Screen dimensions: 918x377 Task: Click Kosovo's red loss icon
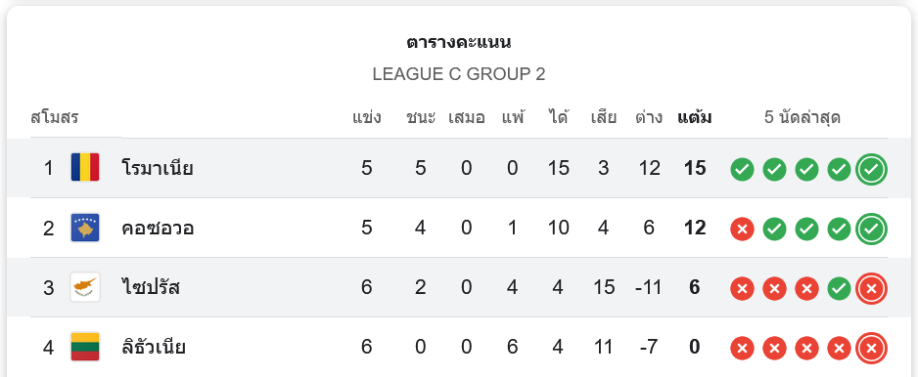coord(742,230)
